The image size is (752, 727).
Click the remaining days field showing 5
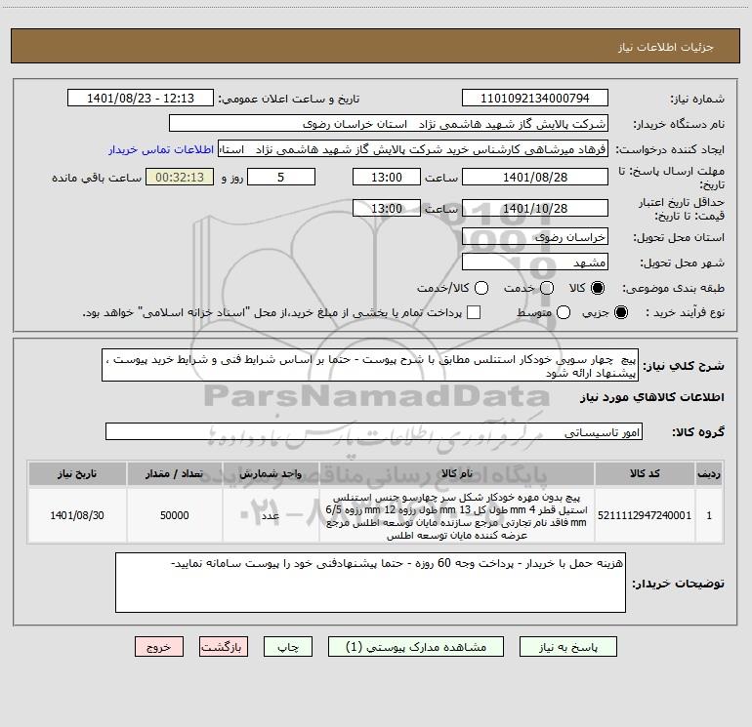pyautogui.click(x=281, y=177)
